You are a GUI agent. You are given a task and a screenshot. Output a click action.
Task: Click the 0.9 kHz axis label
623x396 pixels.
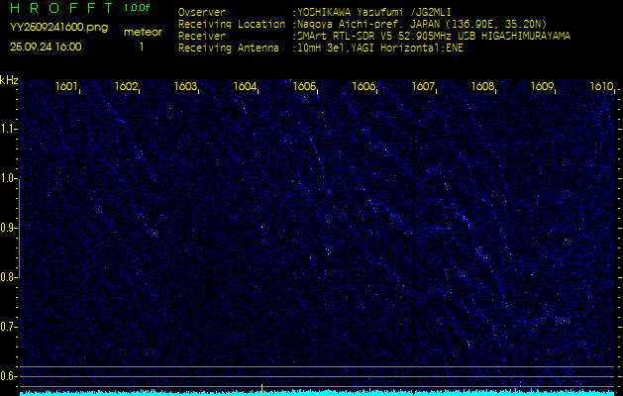(7, 228)
